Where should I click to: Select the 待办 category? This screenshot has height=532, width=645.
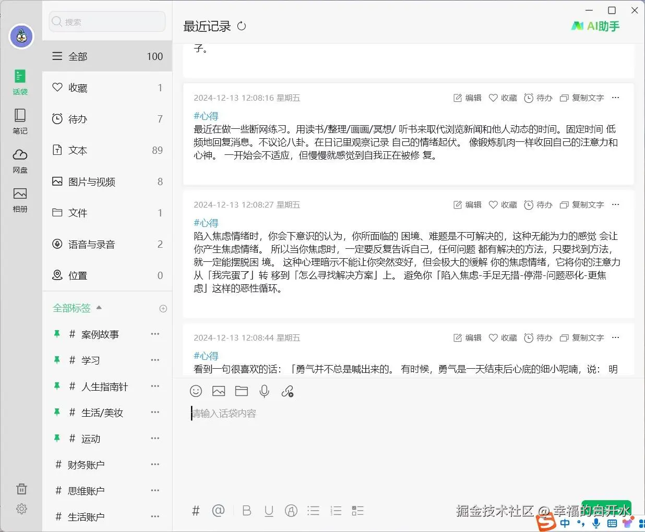[107, 119]
